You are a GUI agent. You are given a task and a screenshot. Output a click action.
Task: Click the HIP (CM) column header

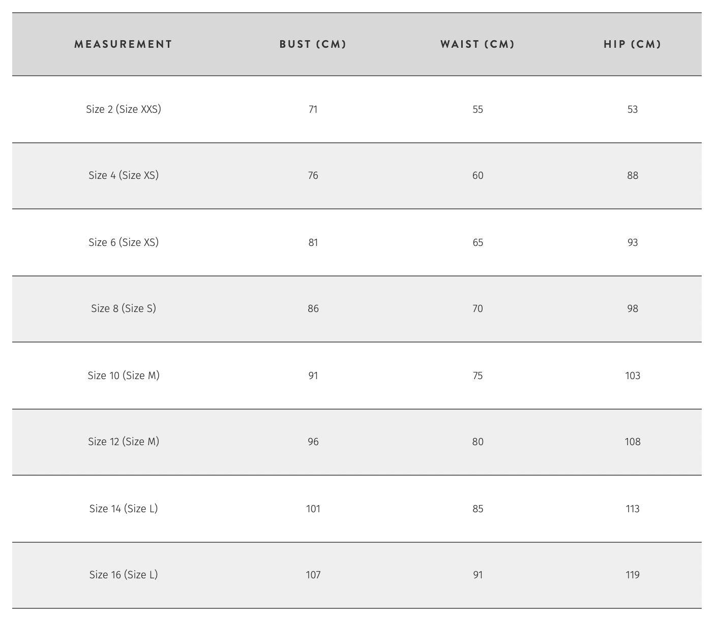[633, 44]
